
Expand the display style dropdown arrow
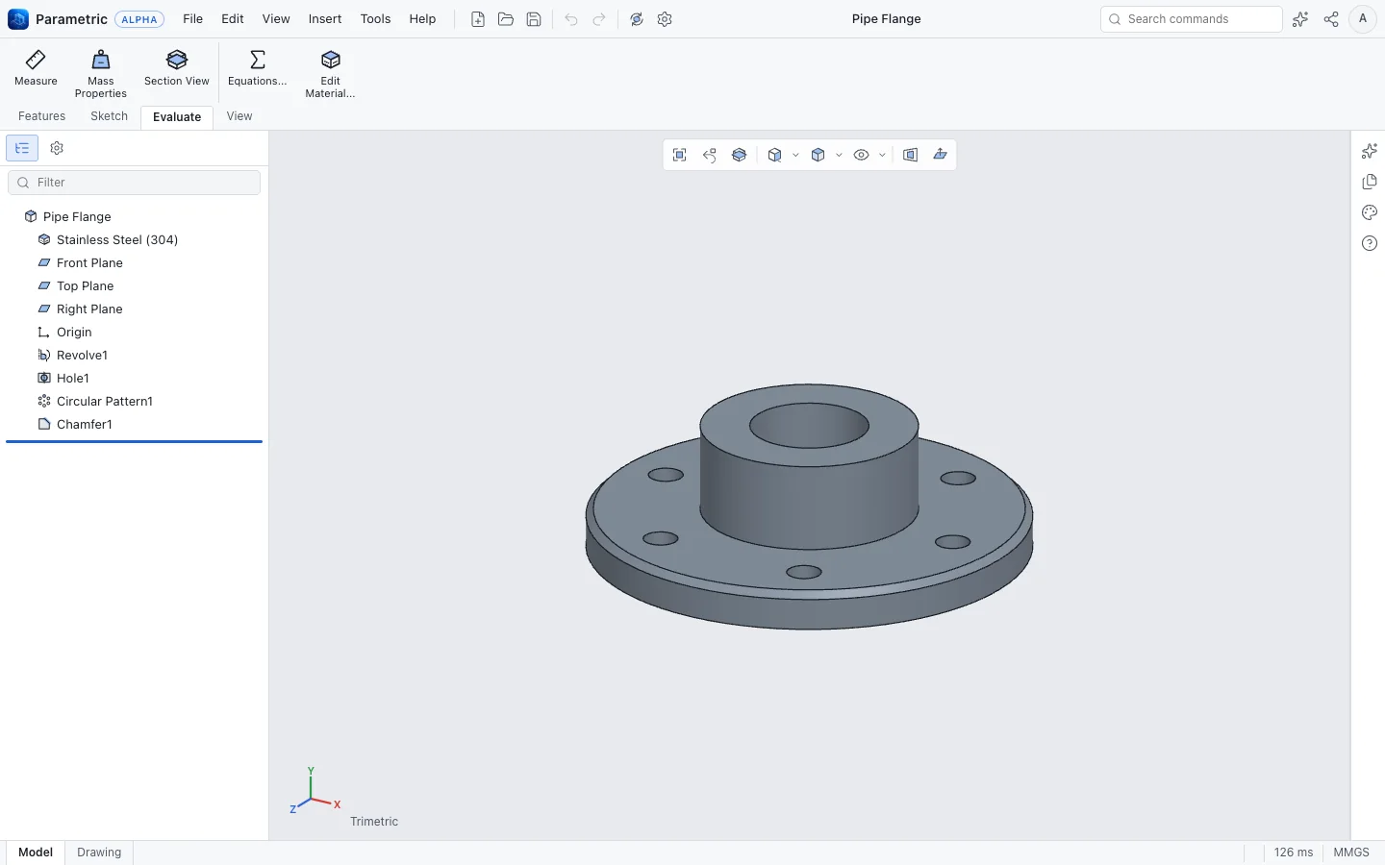(x=839, y=155)
